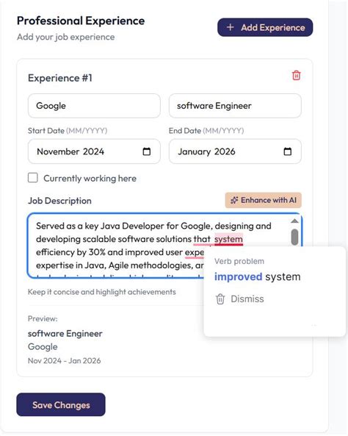
Task: Click the 'Experience #1' heading
Action: [60, 78]
